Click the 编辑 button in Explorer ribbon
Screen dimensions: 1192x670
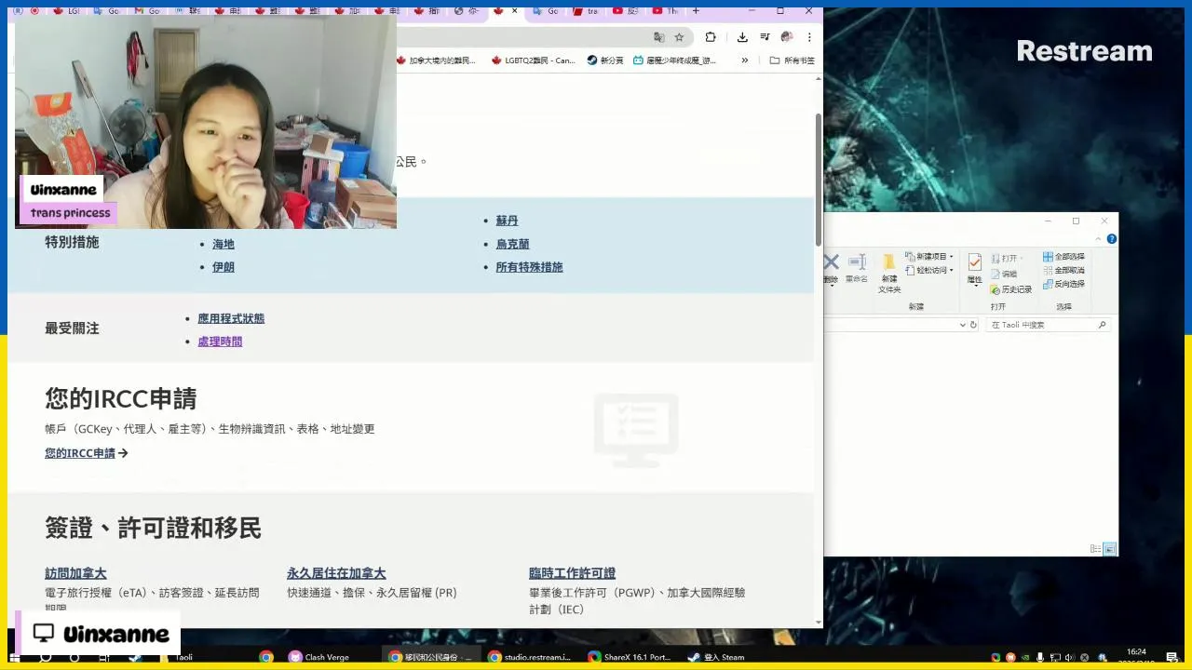point(1005,274)
